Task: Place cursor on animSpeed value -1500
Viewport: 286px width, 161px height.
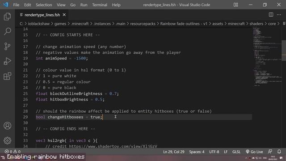Action: pos(80,58)
